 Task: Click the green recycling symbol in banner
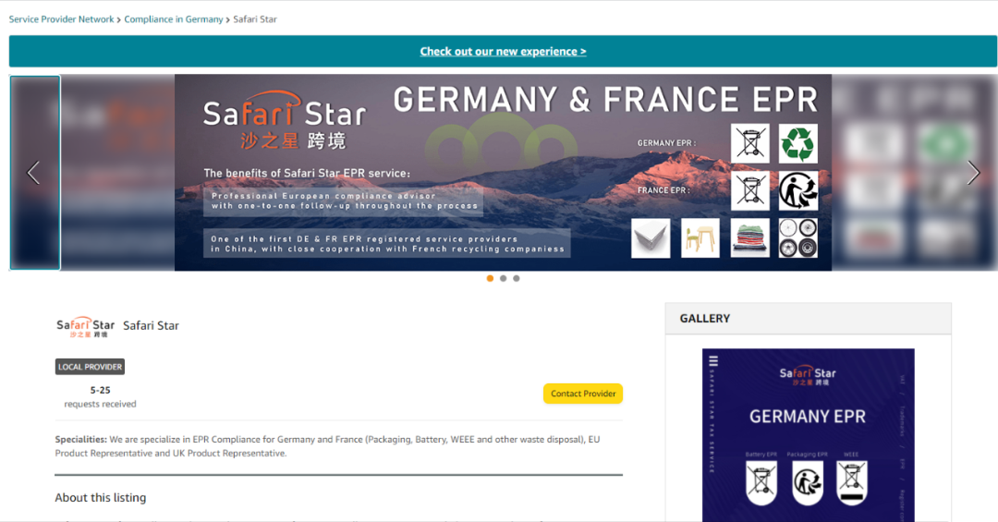tap(797, 144)
